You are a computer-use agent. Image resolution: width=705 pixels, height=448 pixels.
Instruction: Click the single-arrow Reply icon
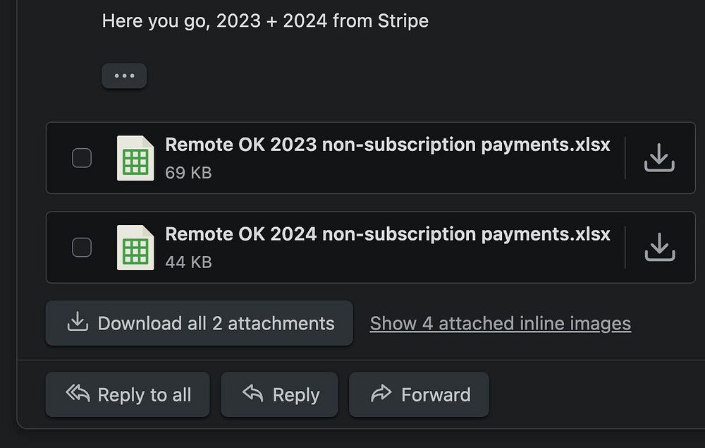coord(252,394)
